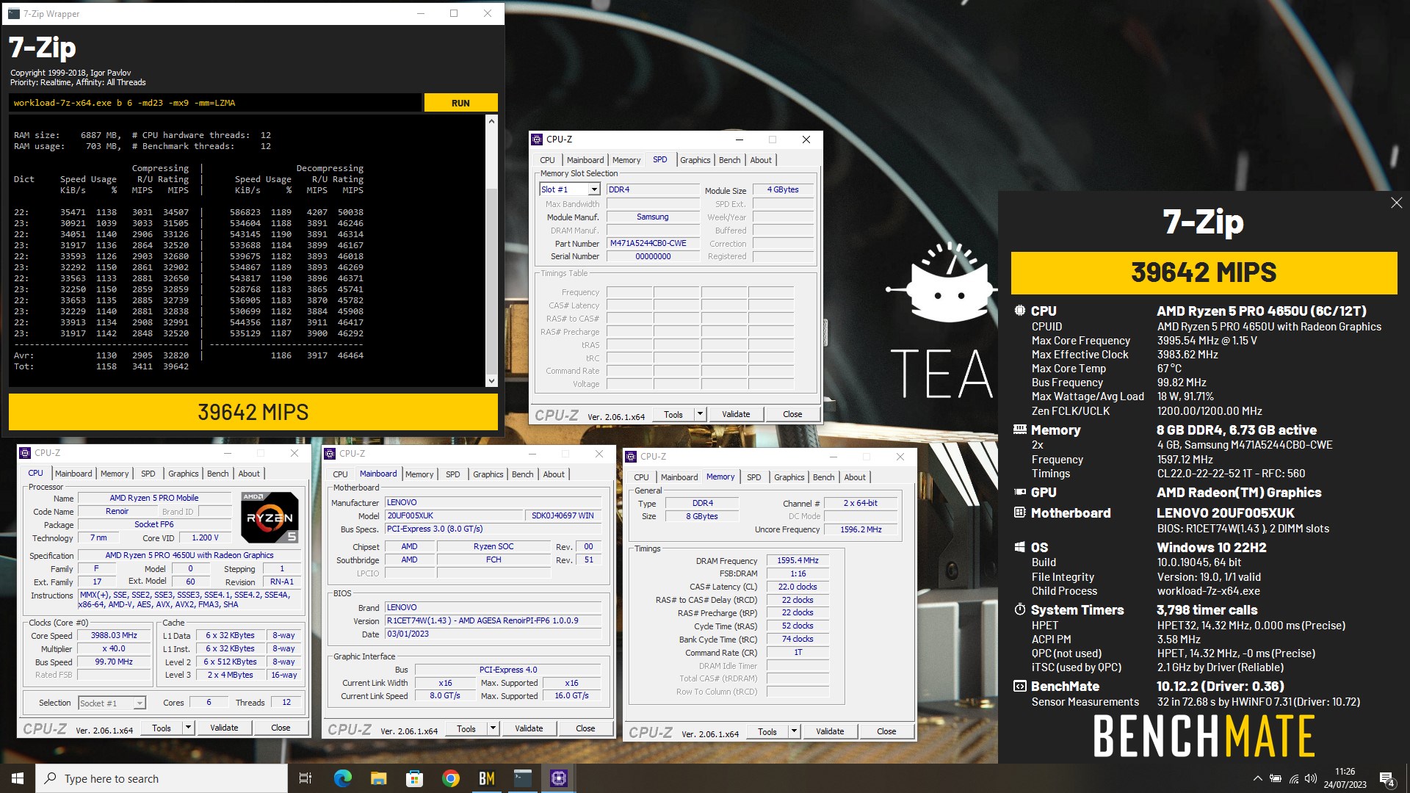This screenshot has height=793, width=1410.
Task: Open File Explorer from taskbar
Action: [378, 778]
